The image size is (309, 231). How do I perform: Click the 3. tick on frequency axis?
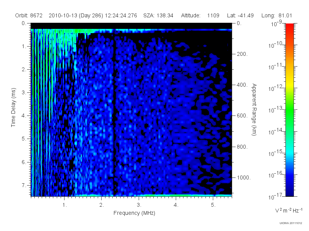coord(139,205)
